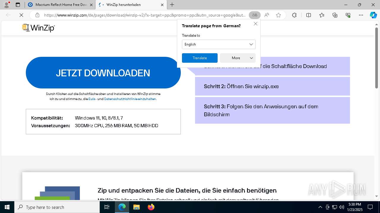Open the Edge profile icon
Viewport: 380px width, 213px height.
7,5
